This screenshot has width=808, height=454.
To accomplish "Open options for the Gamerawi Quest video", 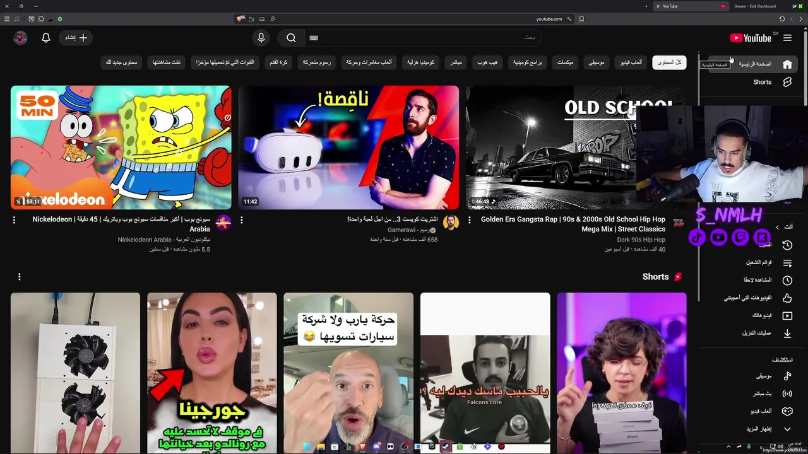I will pyautogui.click(x=241, y=220).
